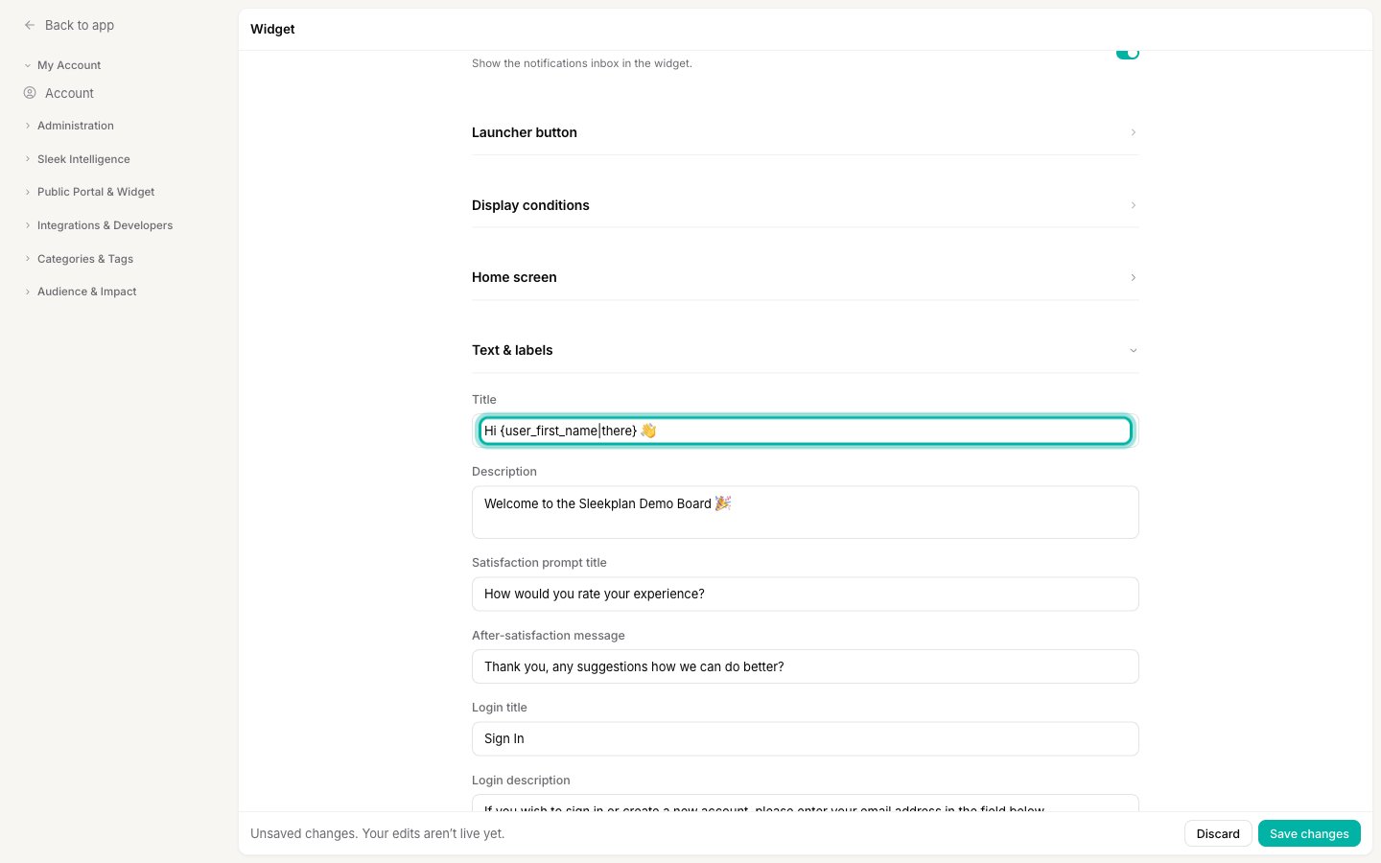1381x863 pixels.
Task: Expand the Home screen section chevron
Action: 1133,277
